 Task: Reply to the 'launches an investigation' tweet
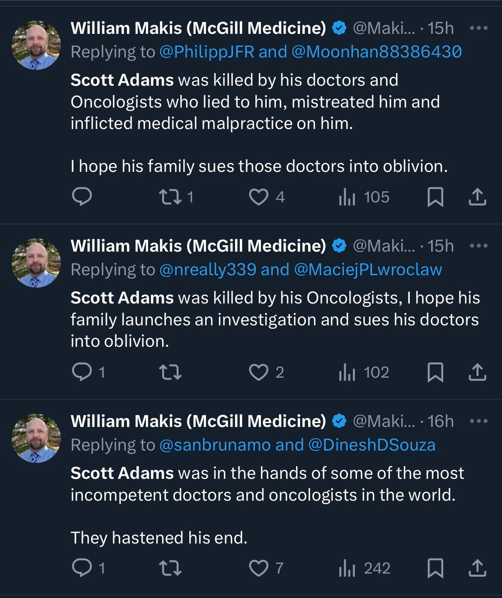coord(82,372)
